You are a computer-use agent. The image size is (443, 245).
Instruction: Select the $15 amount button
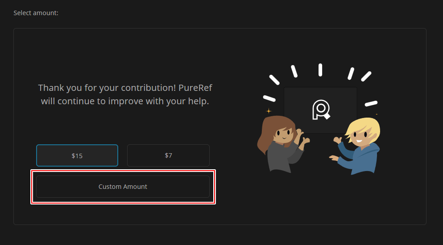pyautogui.click(x=77, y=155)
